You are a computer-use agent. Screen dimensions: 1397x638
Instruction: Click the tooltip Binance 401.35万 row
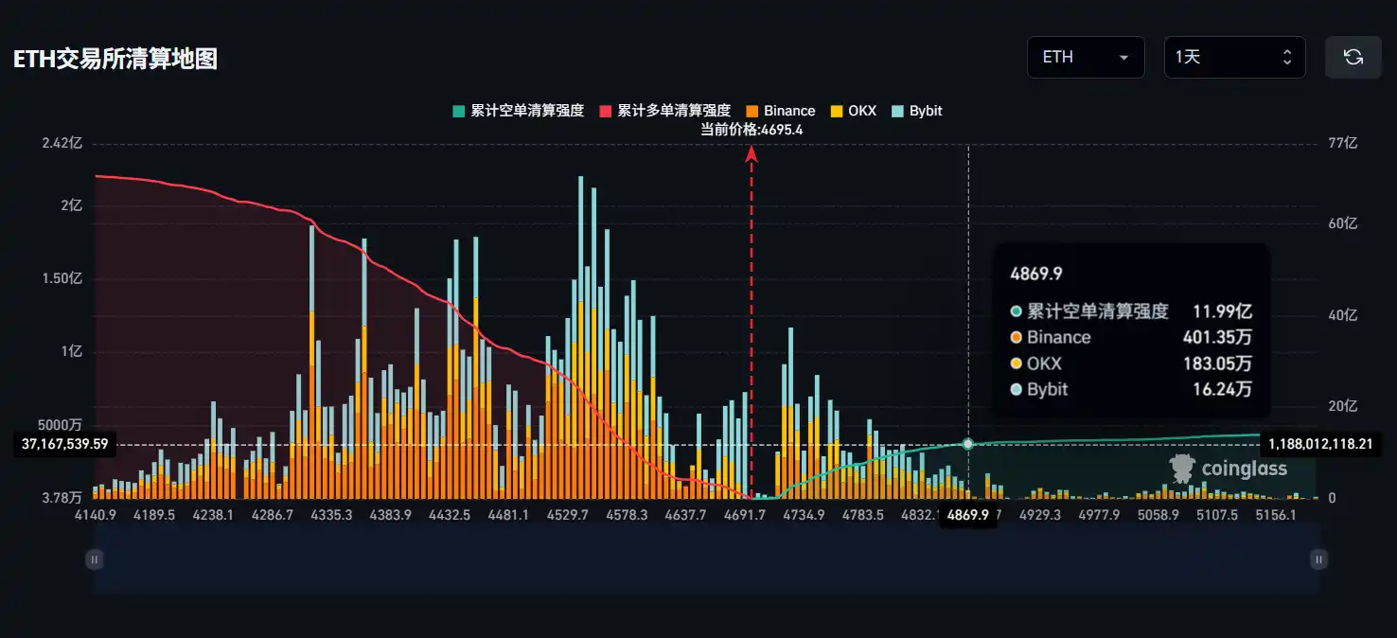click(1131, 337)
